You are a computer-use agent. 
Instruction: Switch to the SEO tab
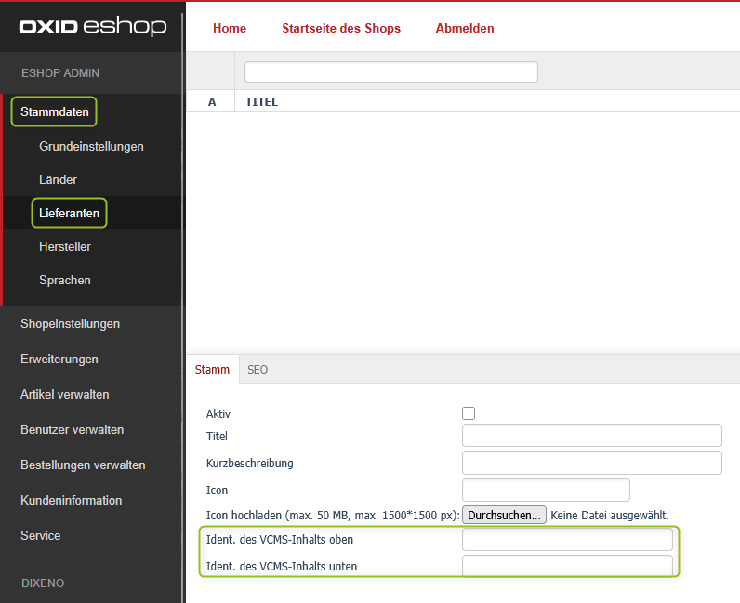[x=258, y=370]
